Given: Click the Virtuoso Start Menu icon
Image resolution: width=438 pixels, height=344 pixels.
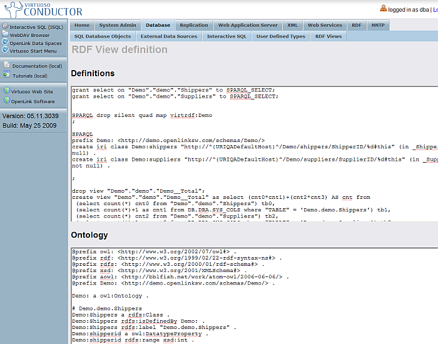Looking at the screenshot, I should click(x=5, y=49).
